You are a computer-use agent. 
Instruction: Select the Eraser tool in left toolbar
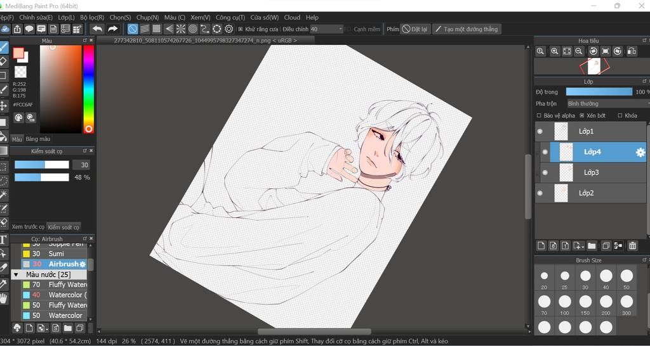click(3, 61)
